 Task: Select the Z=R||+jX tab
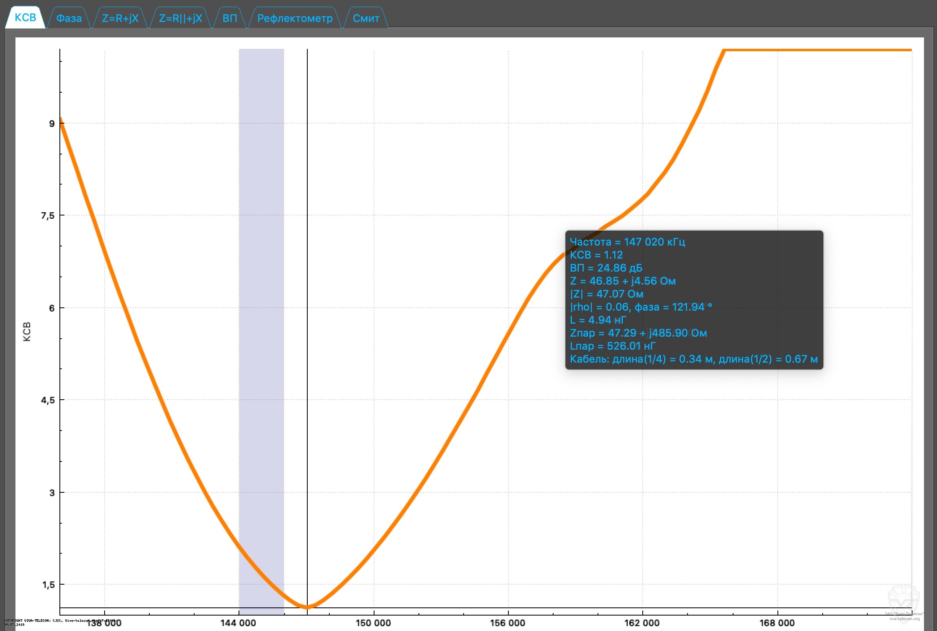[180, 18]
